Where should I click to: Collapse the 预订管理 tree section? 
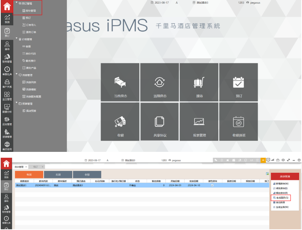17,3
